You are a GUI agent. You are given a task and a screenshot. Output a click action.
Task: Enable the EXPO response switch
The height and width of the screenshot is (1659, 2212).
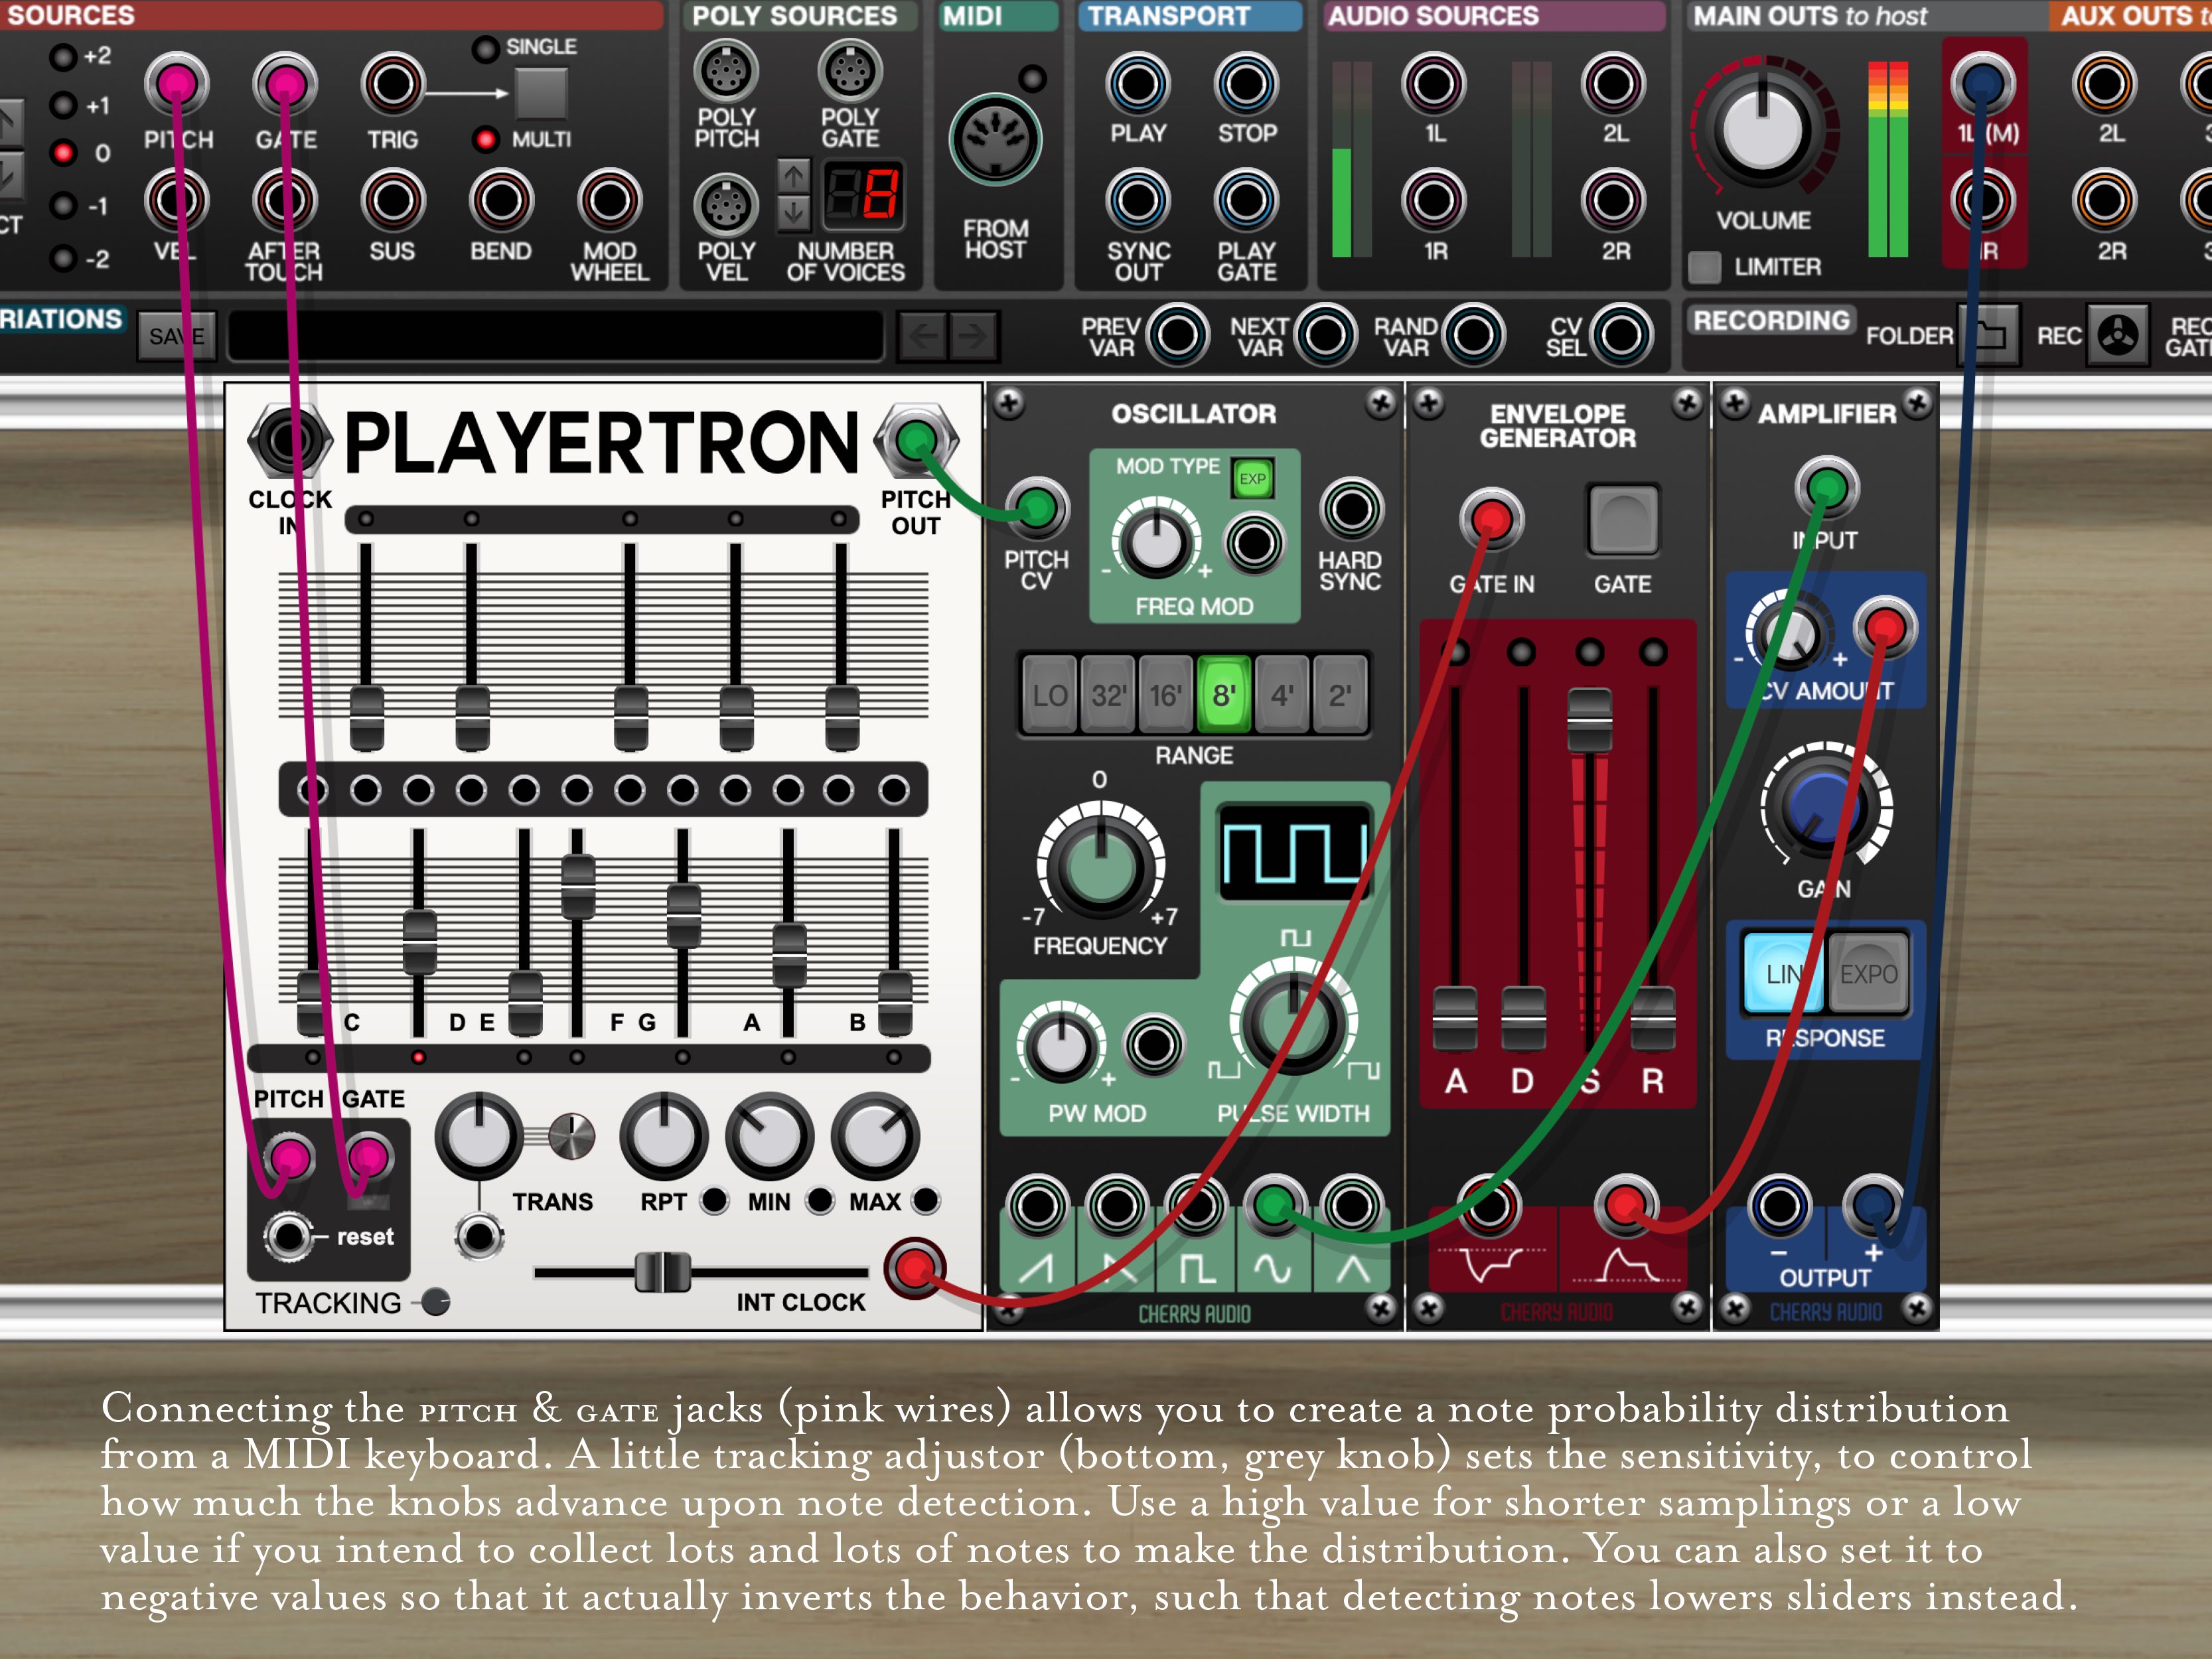point(1868,974)
